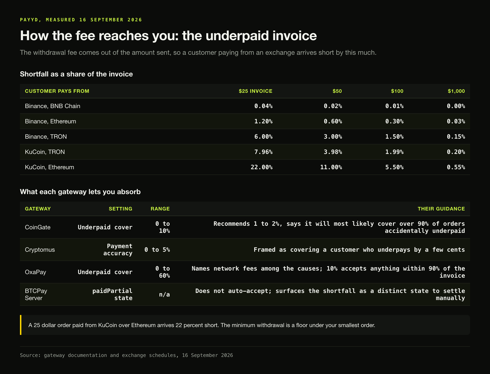
Task: Click the 'THEIR GUIDANCE' column header
Action: (441, 209)
